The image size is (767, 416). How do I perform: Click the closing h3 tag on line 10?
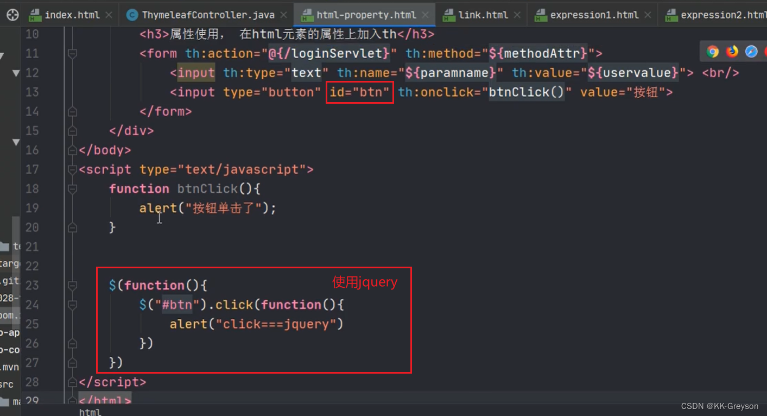pos(417,34)
